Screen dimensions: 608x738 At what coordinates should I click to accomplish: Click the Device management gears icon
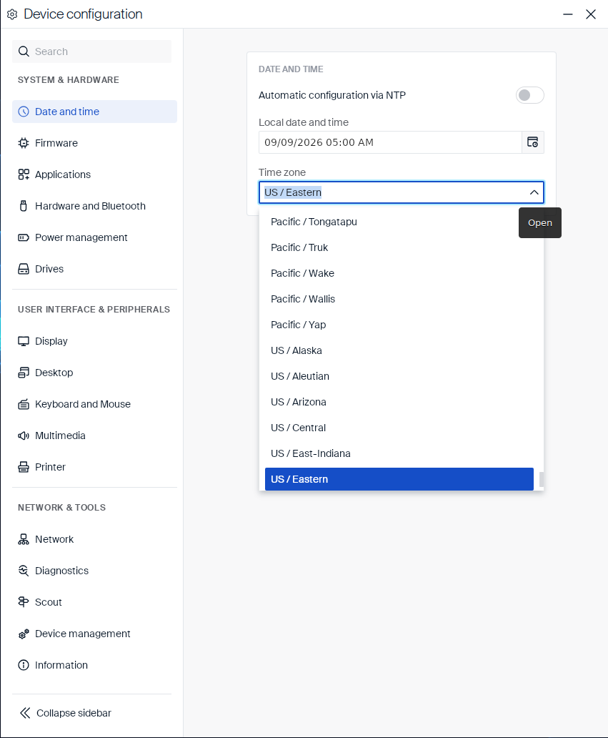[x=24, y=634]
